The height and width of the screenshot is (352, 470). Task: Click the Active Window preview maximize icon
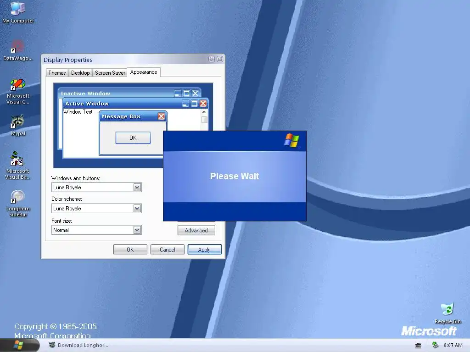tap(194, 103)
